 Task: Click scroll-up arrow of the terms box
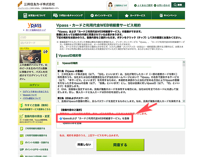click(184, 62)
